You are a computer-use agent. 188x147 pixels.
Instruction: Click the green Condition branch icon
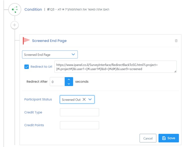pos(15,9)
